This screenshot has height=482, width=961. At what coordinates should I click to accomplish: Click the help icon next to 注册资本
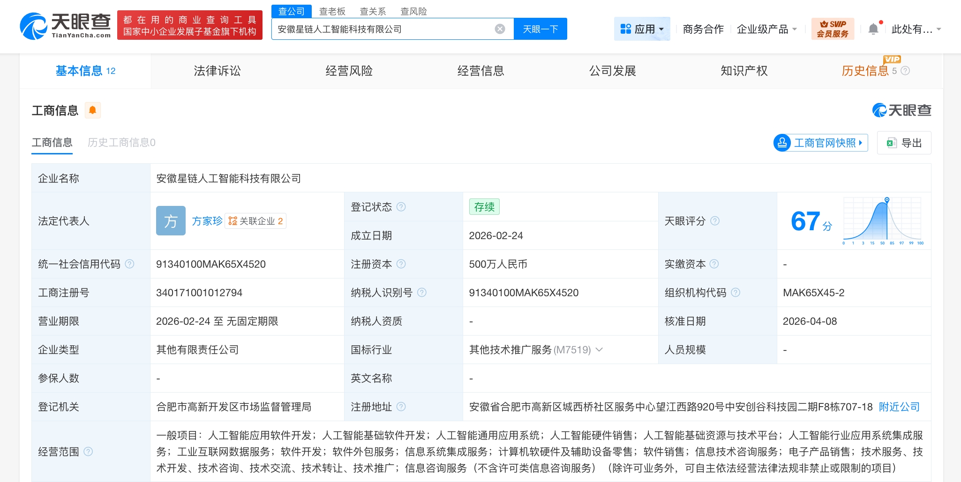(401, 263)
